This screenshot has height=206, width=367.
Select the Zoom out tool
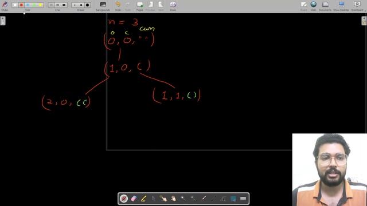tap(193, 199)
